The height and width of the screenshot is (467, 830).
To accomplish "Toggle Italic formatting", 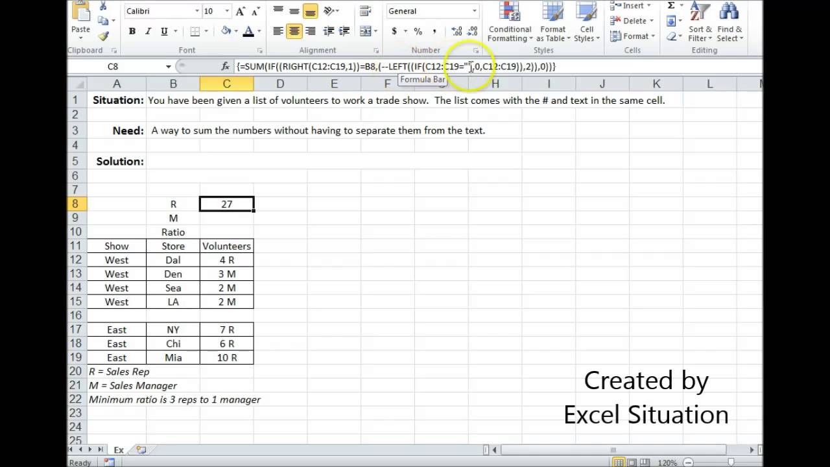I will (148, 31).
